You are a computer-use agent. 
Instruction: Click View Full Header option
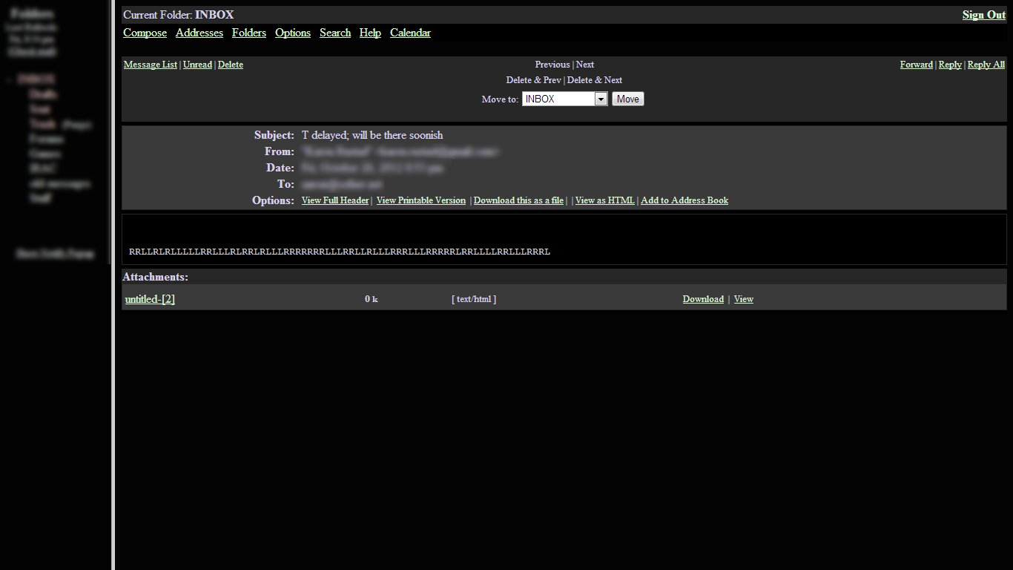point(334,200)
